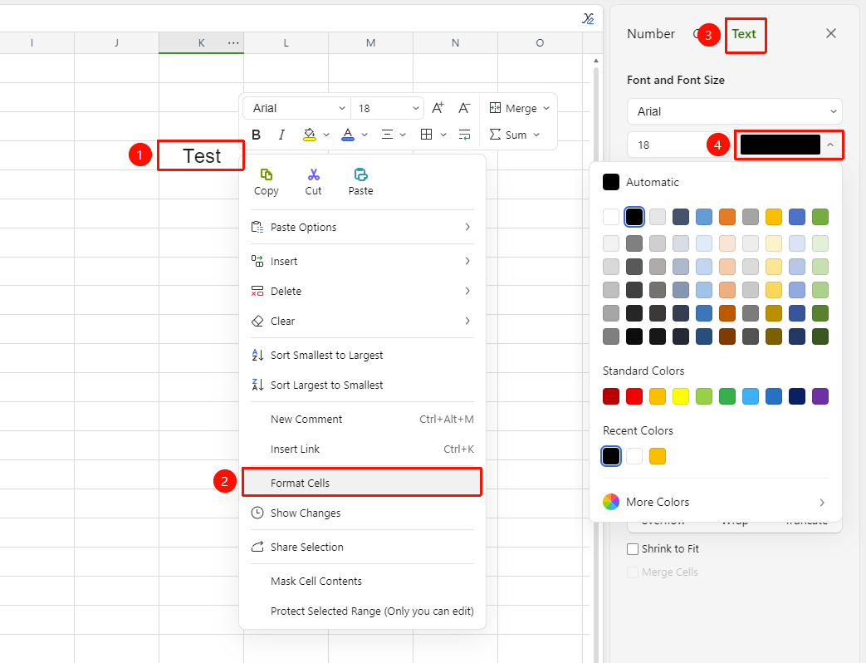Expand the Merge options arrow
This screenshot has width=866, height=663.
pyautogui.click(x=546, y=108)
